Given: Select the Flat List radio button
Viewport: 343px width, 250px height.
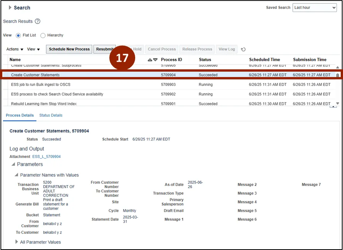Looking at the screenshot, I should click(18, 35).
